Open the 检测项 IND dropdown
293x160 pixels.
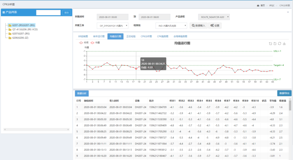tap(171, 26)
